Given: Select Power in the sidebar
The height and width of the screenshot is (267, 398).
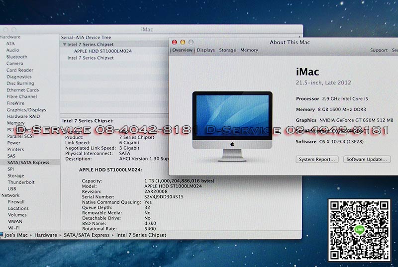Looking at the screenshot, I should [x=14, y=143].
